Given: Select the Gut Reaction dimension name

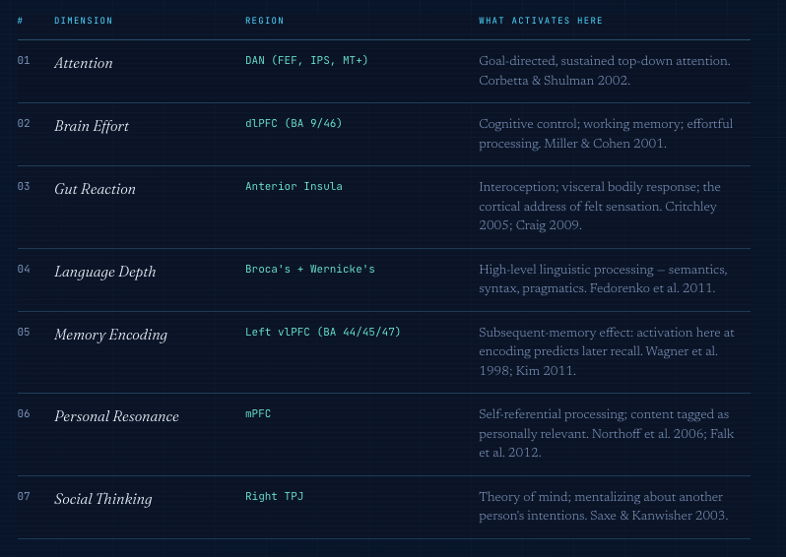Looking at the screenshot, I should (95, 189).
